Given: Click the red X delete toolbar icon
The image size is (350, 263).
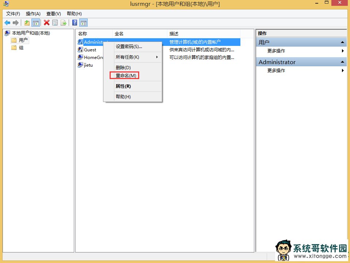Looking at the screenshot, I should (x=46, y=23).
